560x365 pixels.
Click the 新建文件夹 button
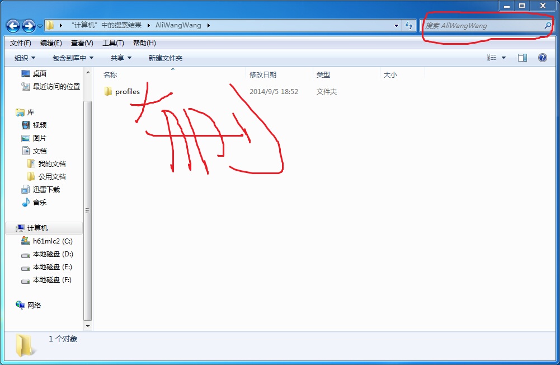click(x=166, y=58)
